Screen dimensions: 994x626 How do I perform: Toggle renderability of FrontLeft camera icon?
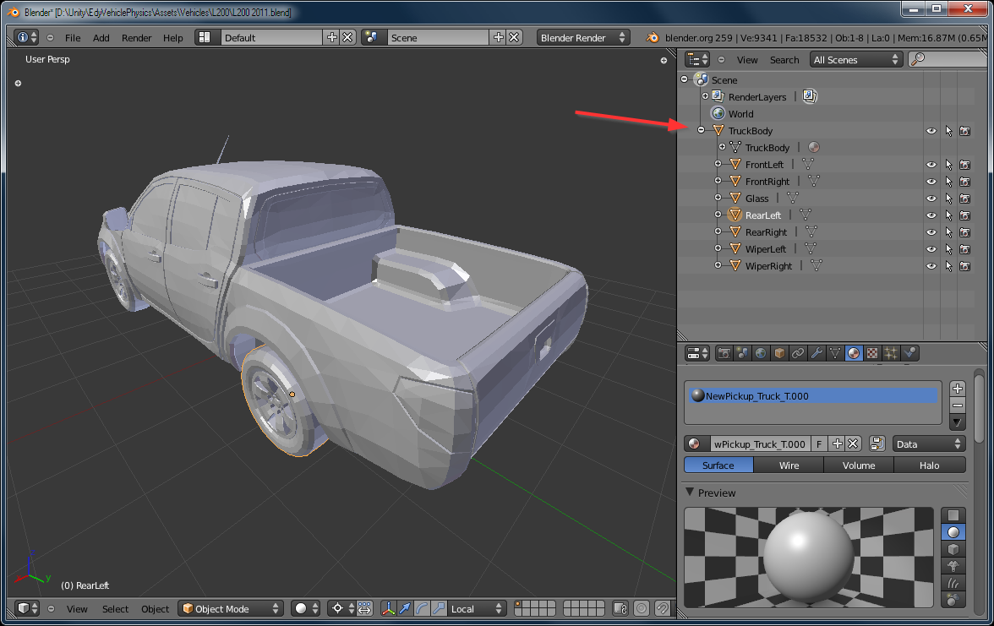[x=964, y=165]
